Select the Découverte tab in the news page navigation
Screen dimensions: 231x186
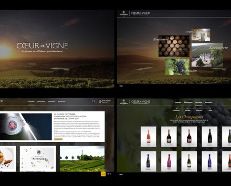(41, 102)
